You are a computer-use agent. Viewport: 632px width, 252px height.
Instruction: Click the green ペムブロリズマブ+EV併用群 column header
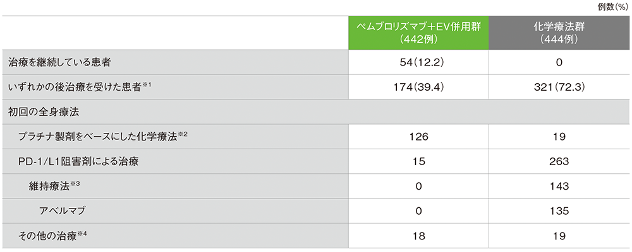[x=419, y=33]
